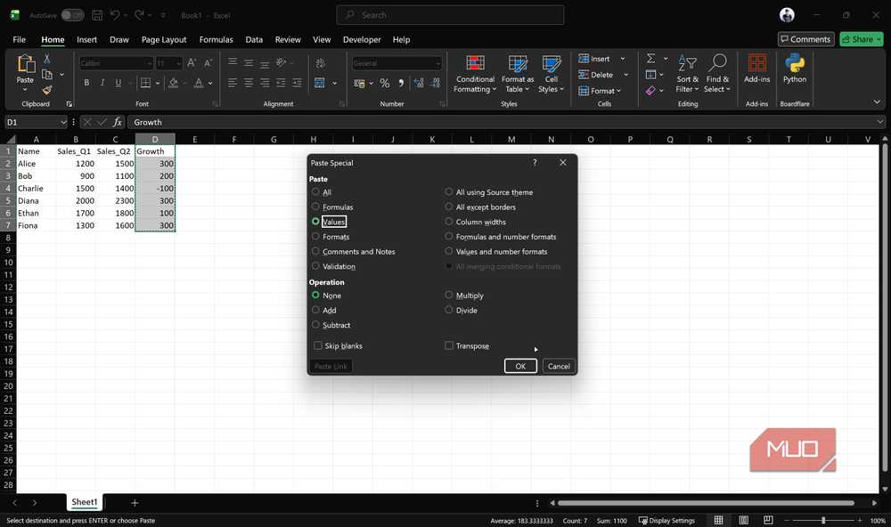Collapse the ribbon with the chevron

(877, 101)
